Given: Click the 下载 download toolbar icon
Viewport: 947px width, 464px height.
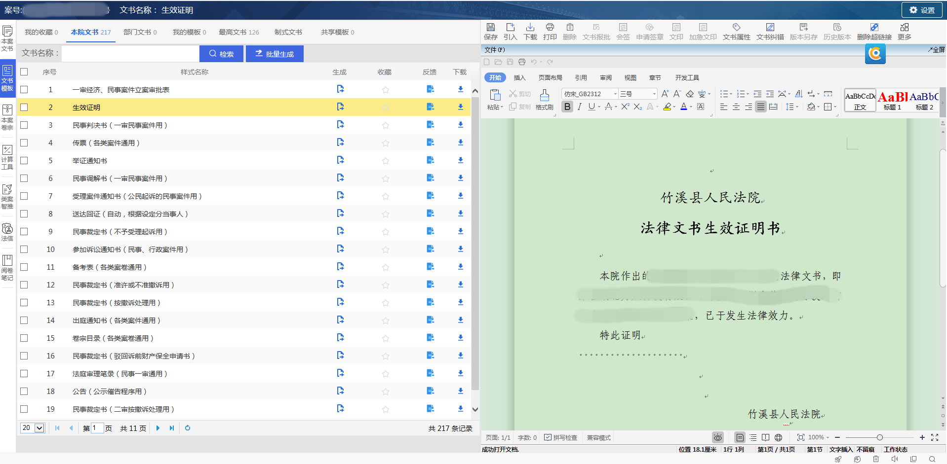Looking at the screenshot, I should point(530,31).
